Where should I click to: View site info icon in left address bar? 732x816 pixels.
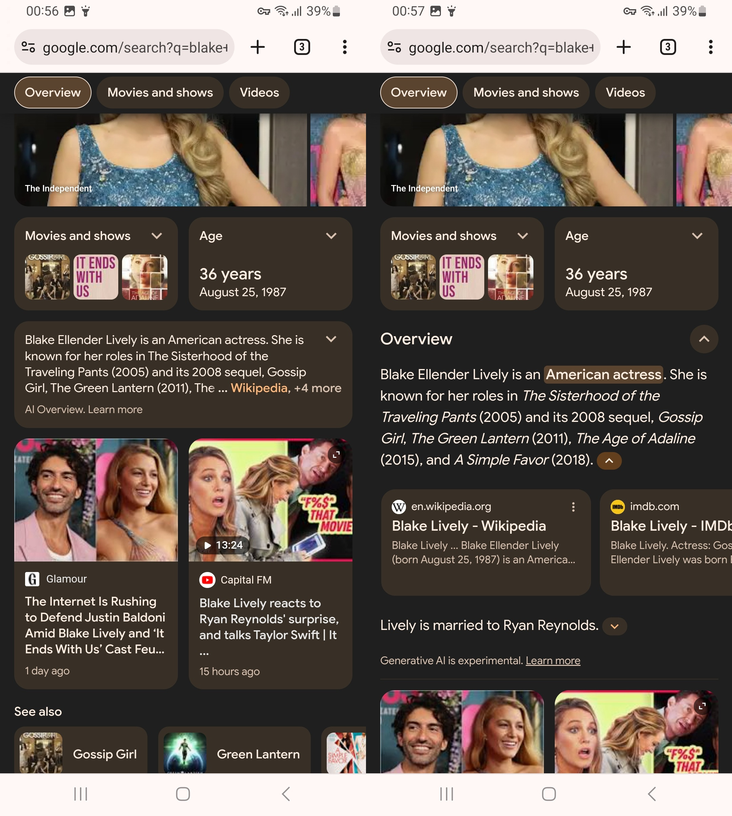pos(28,47)
